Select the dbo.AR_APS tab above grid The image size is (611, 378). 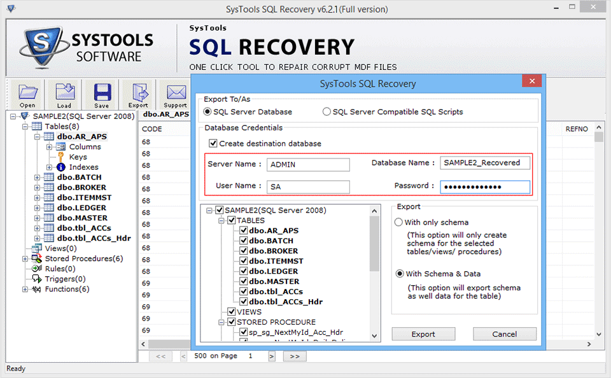pos(166,114)
